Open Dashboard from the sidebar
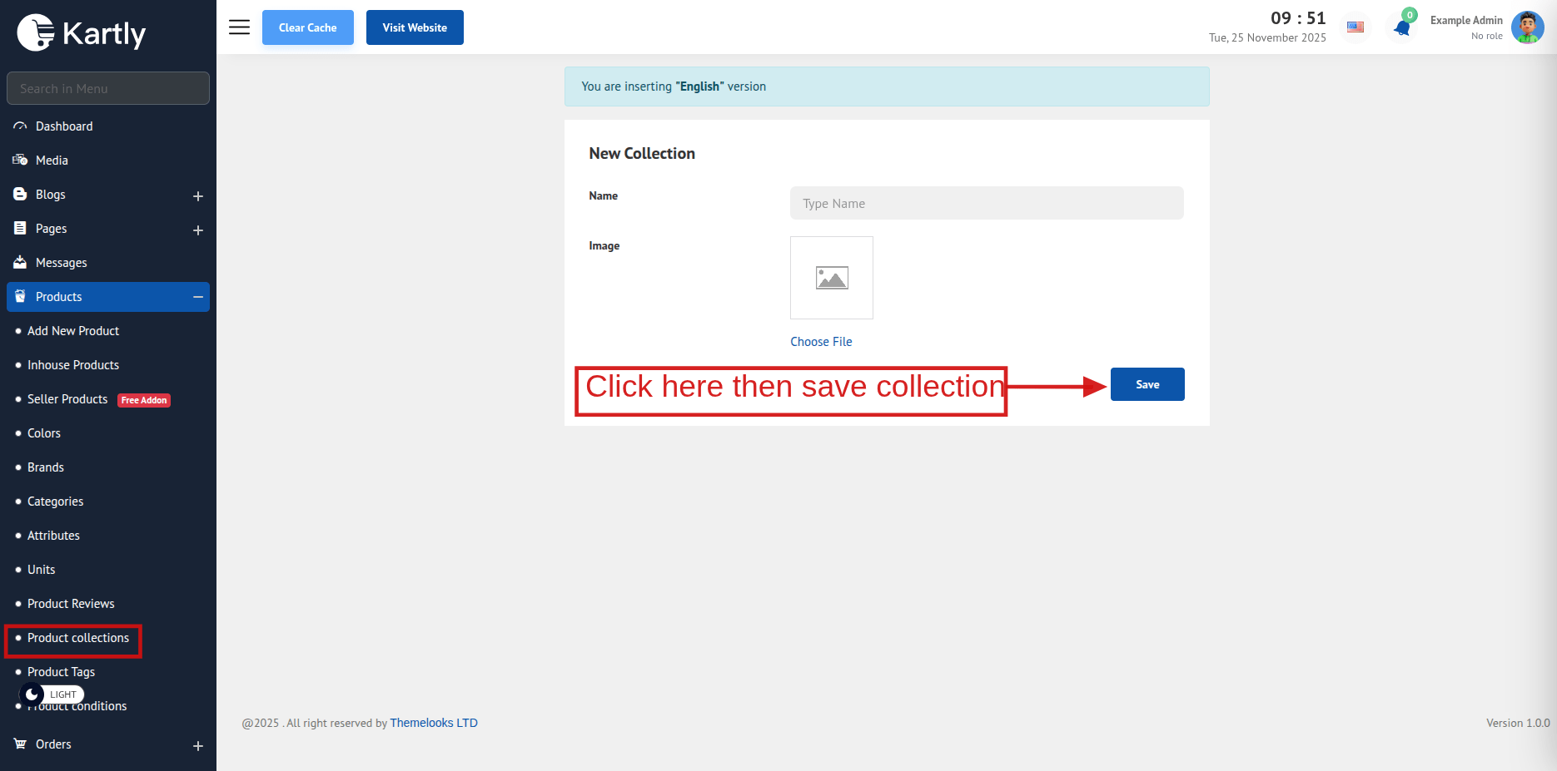The height and width of the screenshot is (771, 1557). click(x=64, y=126)
